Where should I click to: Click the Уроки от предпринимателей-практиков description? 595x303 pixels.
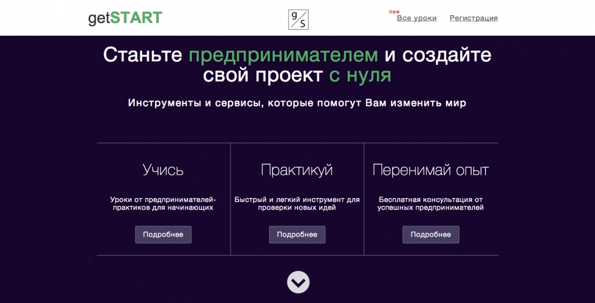click(x=163, y=203)
